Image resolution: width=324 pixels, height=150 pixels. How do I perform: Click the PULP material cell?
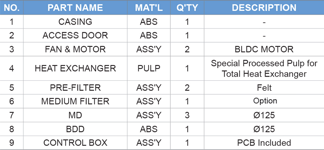[x=149, y=68]
